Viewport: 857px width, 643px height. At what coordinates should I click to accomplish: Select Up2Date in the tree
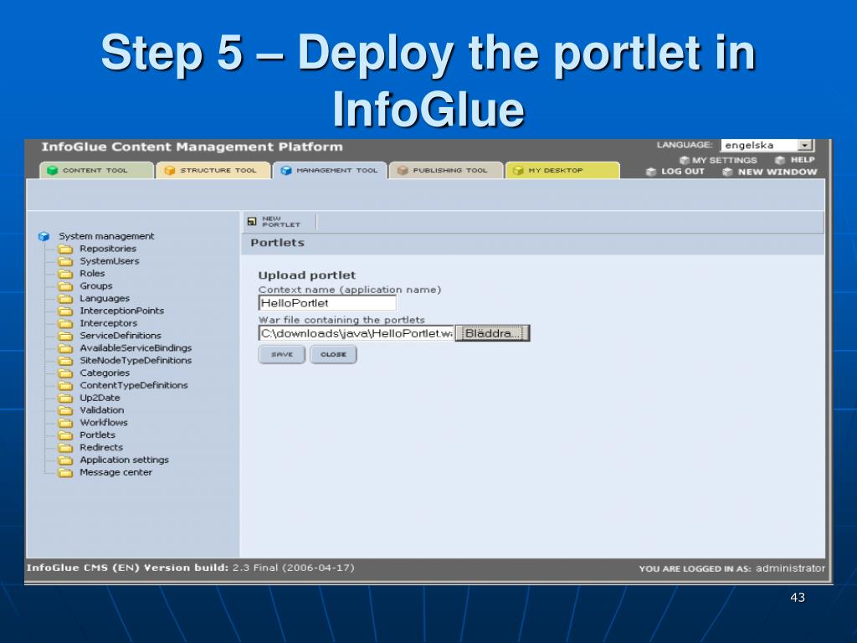point(100,398)
